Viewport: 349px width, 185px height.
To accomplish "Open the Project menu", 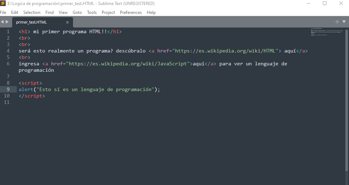I will coord(108,12).
